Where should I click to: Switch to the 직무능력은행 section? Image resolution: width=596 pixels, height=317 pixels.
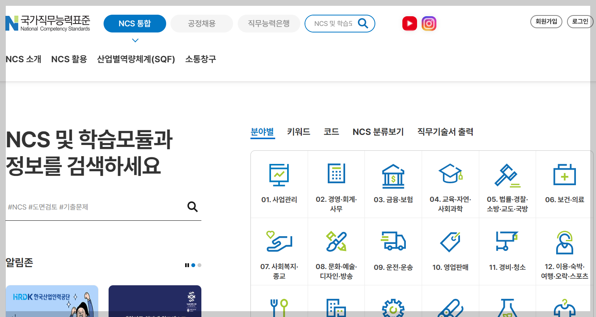click(x=269, y=24)
